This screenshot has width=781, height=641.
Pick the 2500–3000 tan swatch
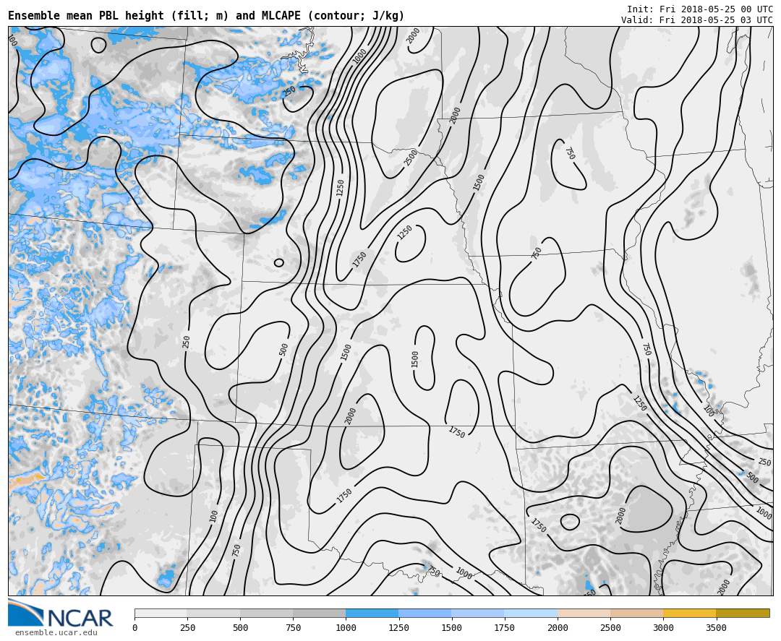tap(636, 613)
